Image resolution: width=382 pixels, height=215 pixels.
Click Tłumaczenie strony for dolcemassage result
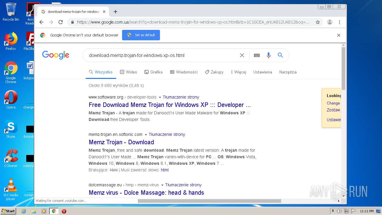(x=183, y=185)
